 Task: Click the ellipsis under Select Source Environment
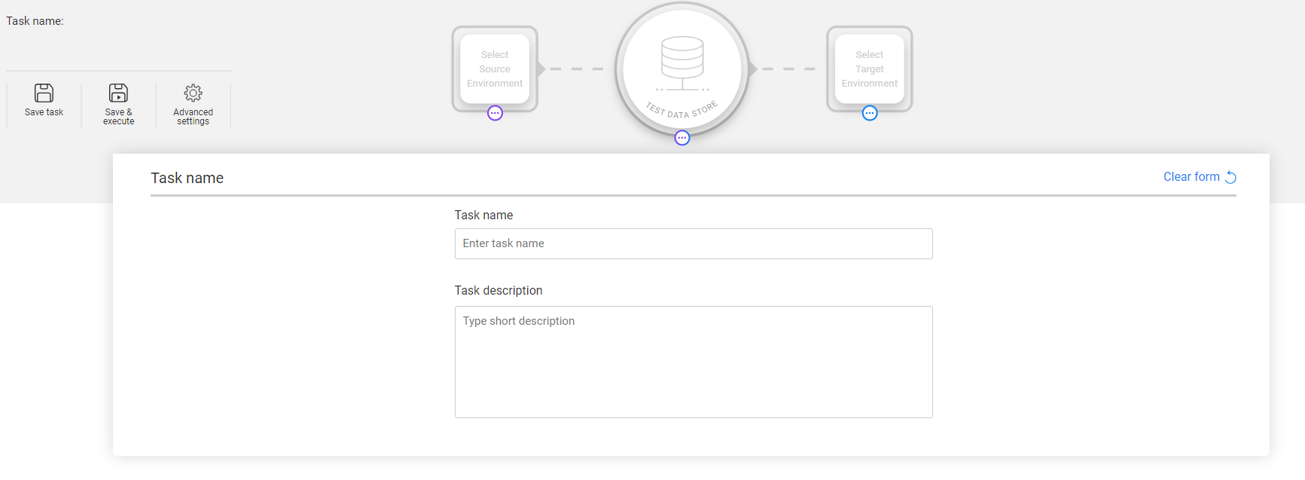tap(495, 113)
